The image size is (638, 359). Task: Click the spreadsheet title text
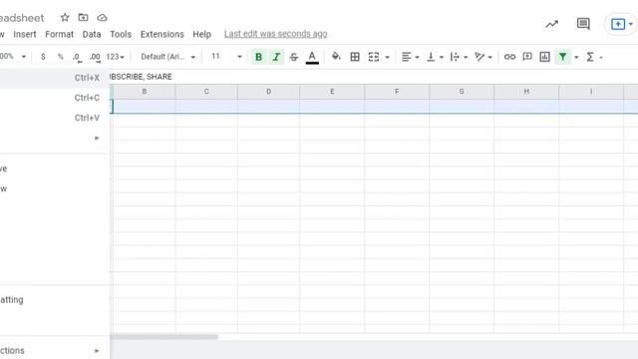click(22, 18)
